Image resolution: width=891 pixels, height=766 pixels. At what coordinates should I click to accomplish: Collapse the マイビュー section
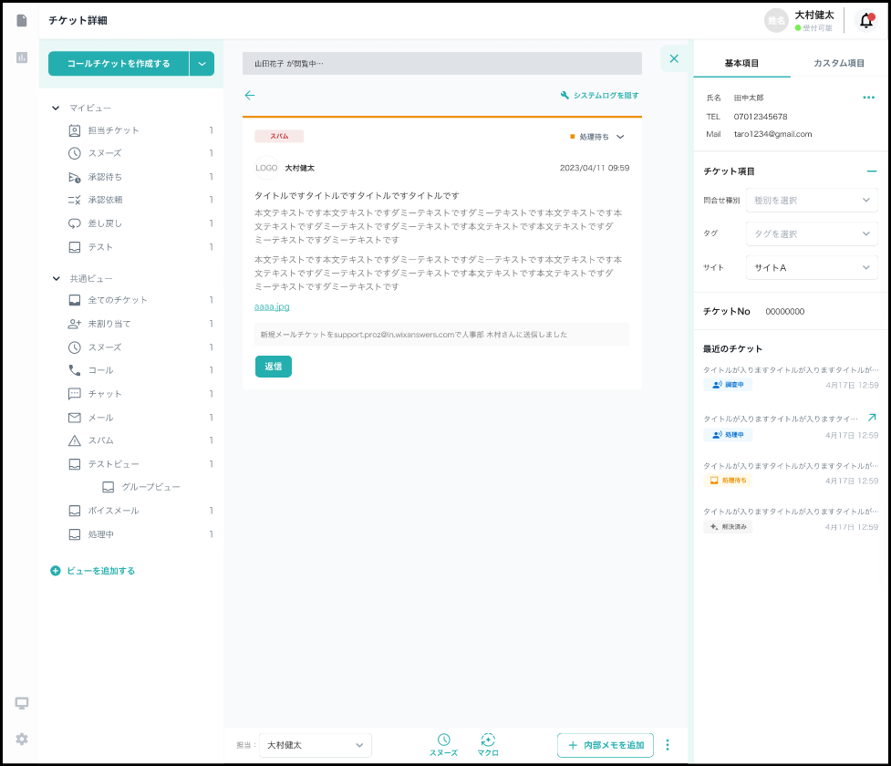tap(57, 109)
